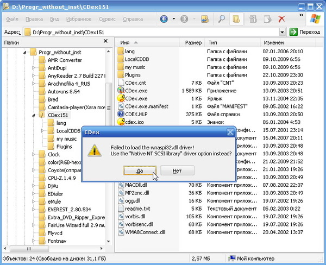The height and width of the screenshot is (265, 326).
Task: Sort by the Имя column header
Action: (x=147, y=42)
